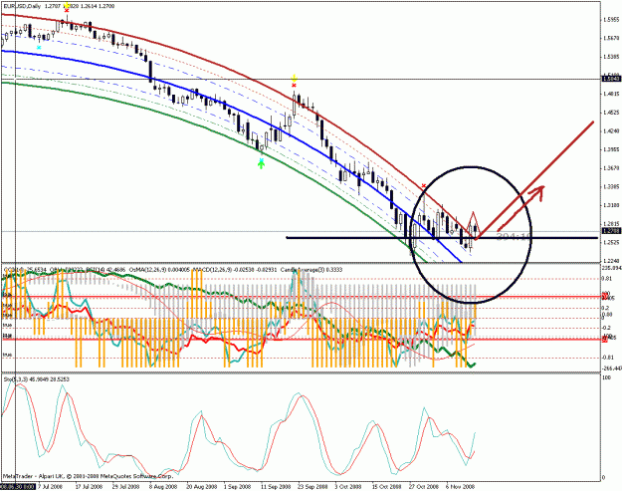
Task: Select the green up-arrow signal near 11 Sep 2008
Action: (x=261, y=164)
